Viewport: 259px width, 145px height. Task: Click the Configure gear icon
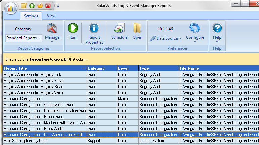[x=195, y=28]
